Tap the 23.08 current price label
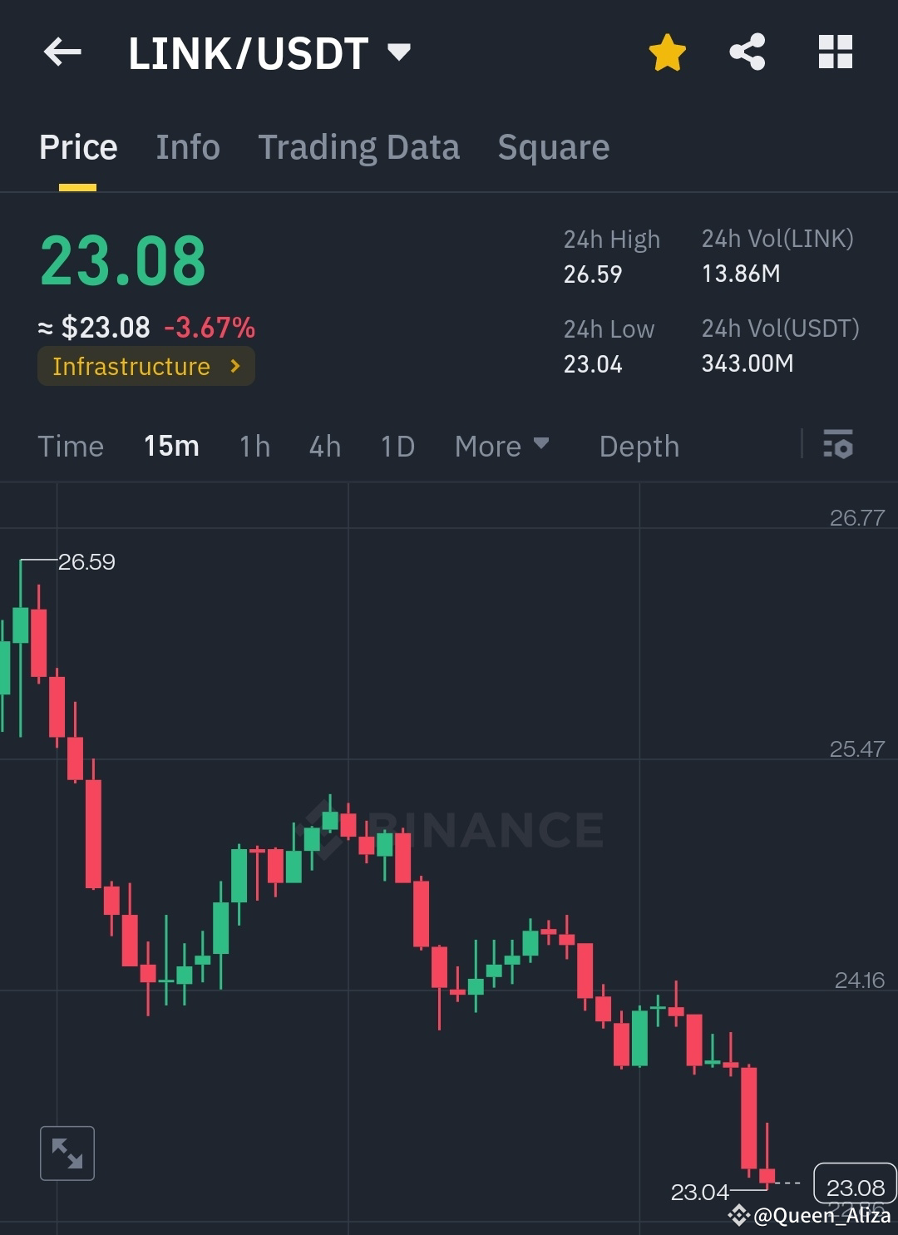This screenshot has width=898, height=1235. [x=853, y=1188]
